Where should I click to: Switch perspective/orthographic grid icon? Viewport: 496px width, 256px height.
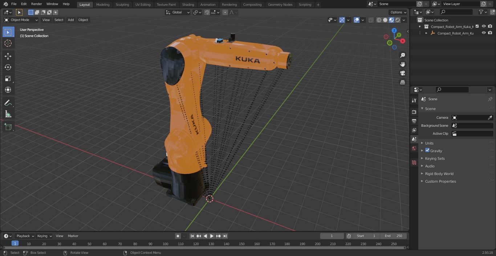tap(402, 82)
